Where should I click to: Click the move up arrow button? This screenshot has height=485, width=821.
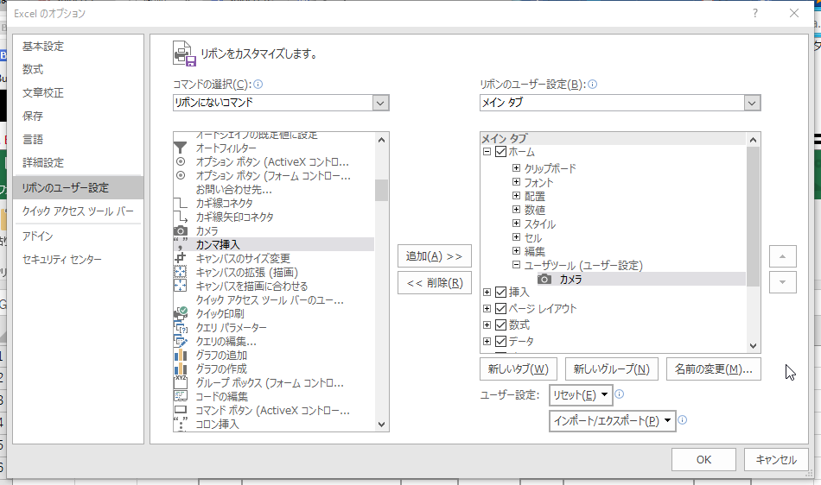click(783, 256)
